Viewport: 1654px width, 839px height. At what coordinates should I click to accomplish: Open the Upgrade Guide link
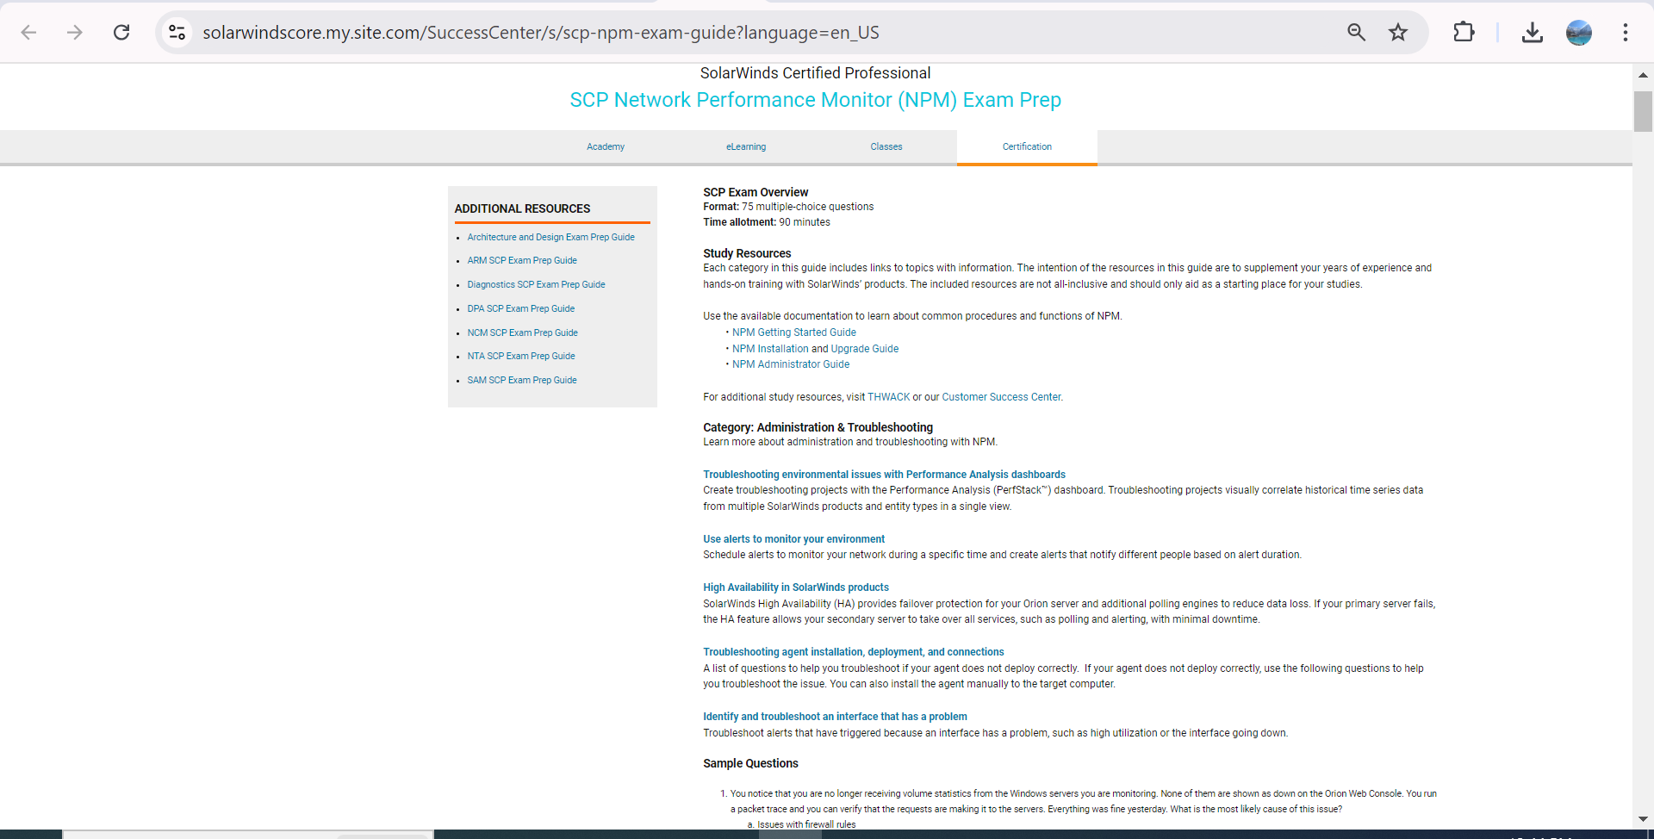pos(865,349)
